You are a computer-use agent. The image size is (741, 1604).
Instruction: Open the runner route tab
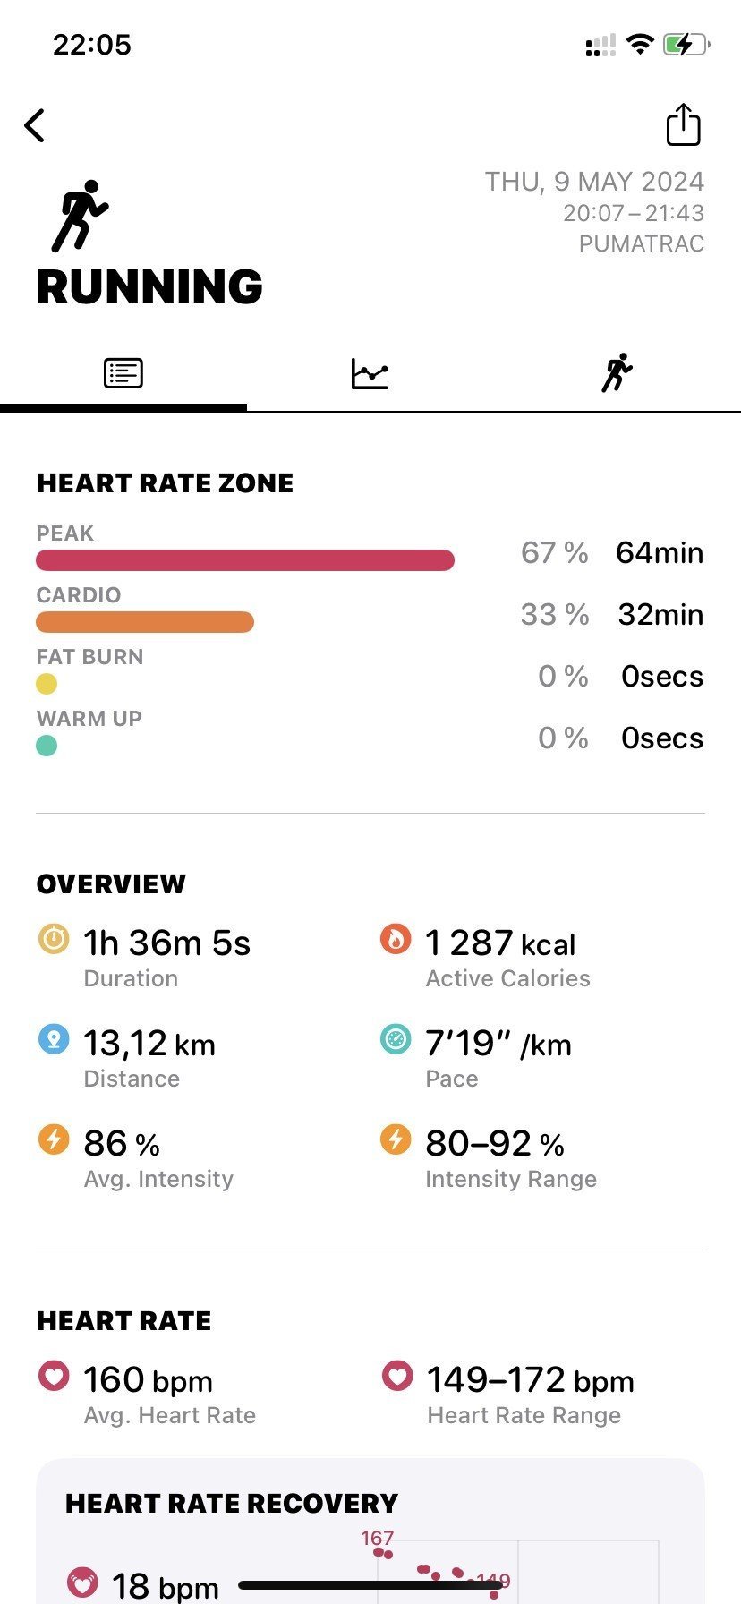tap(617, 372)
